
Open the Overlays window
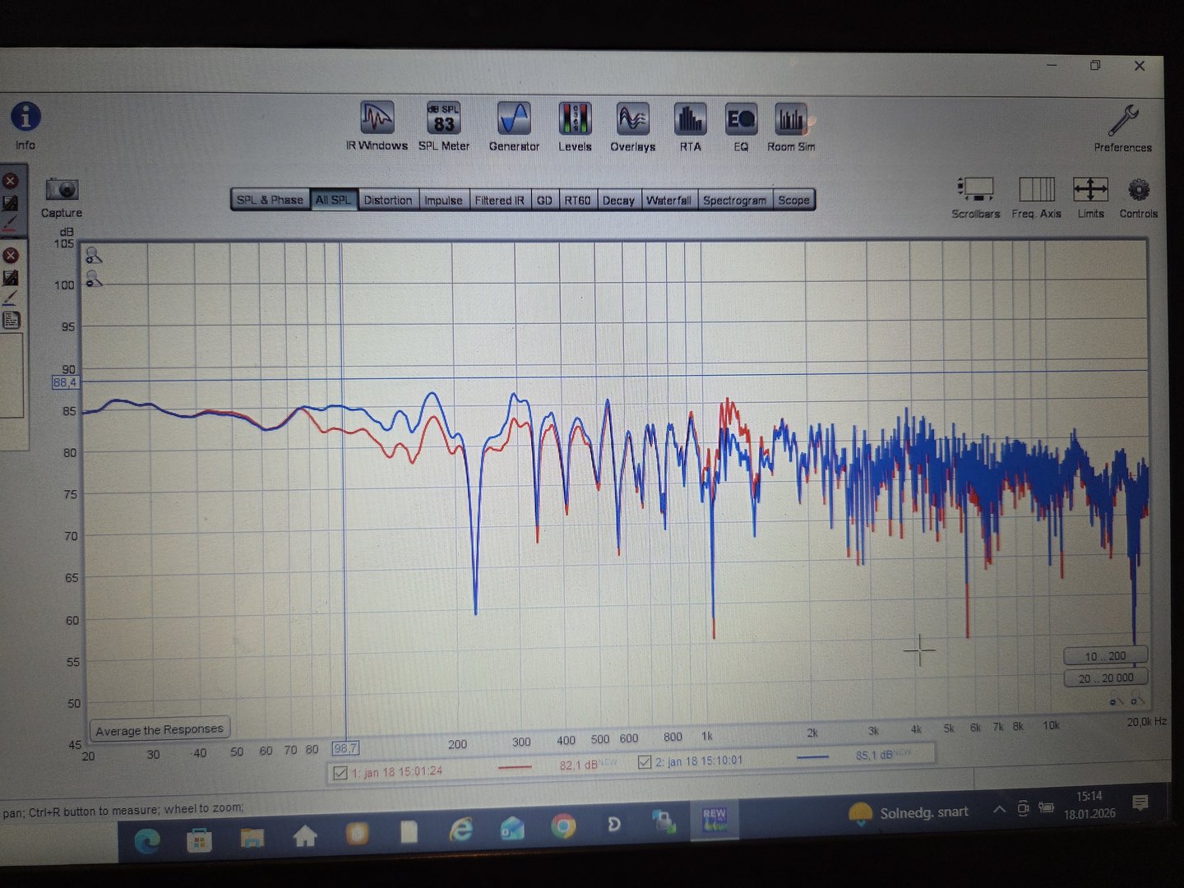coord(632,120)
